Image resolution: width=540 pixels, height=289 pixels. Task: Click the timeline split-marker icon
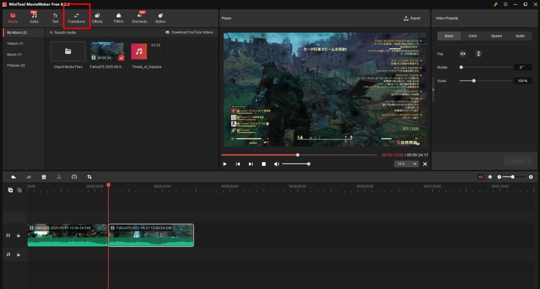pos(490,177)
